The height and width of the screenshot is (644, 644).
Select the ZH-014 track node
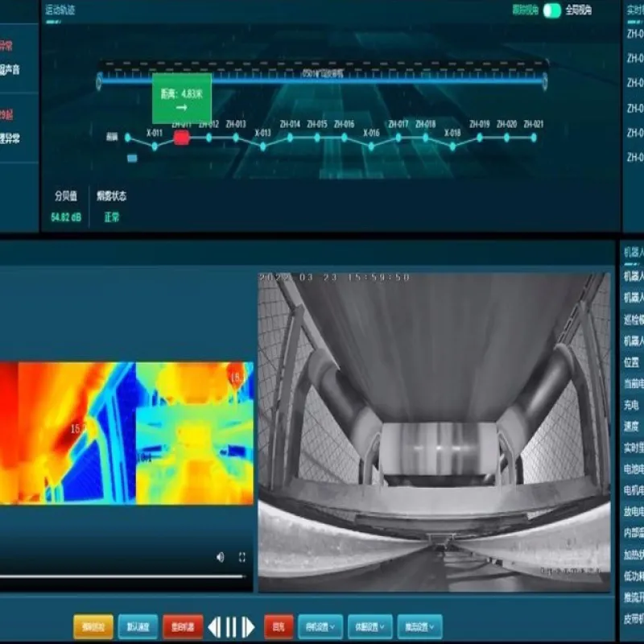point(290,138)
